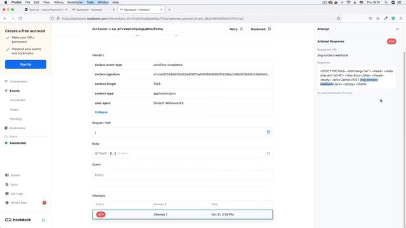Click the Docs file icon

point(7,184)
